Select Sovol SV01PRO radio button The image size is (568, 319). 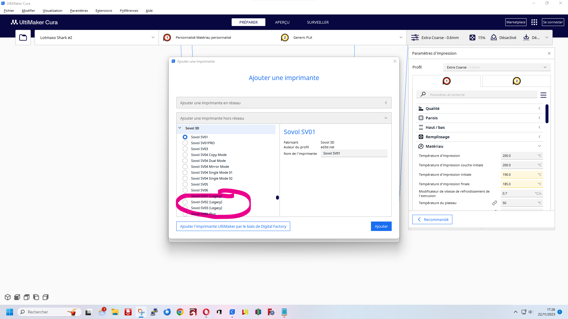point(185,143)
